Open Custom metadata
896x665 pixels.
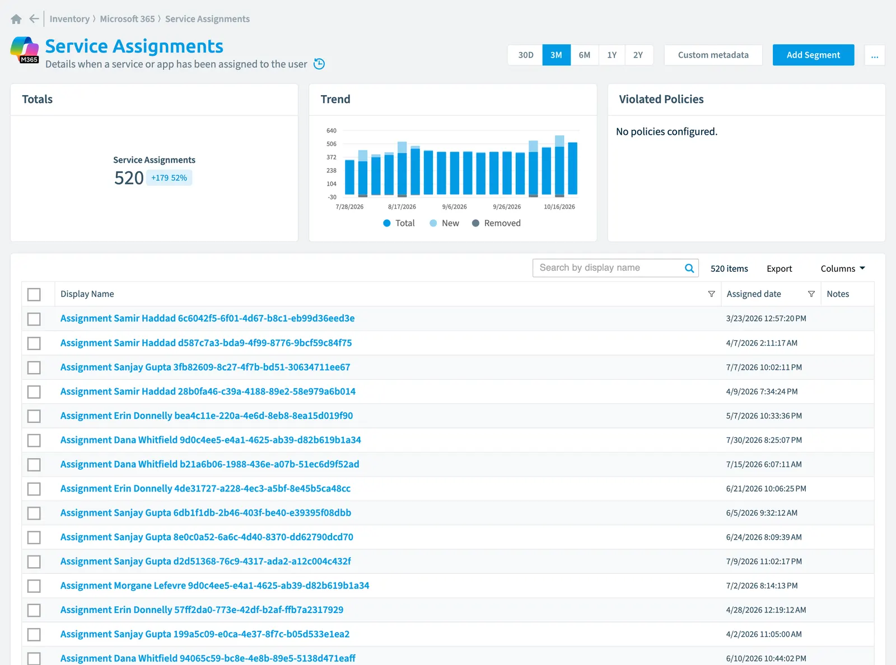click(713, 55)
